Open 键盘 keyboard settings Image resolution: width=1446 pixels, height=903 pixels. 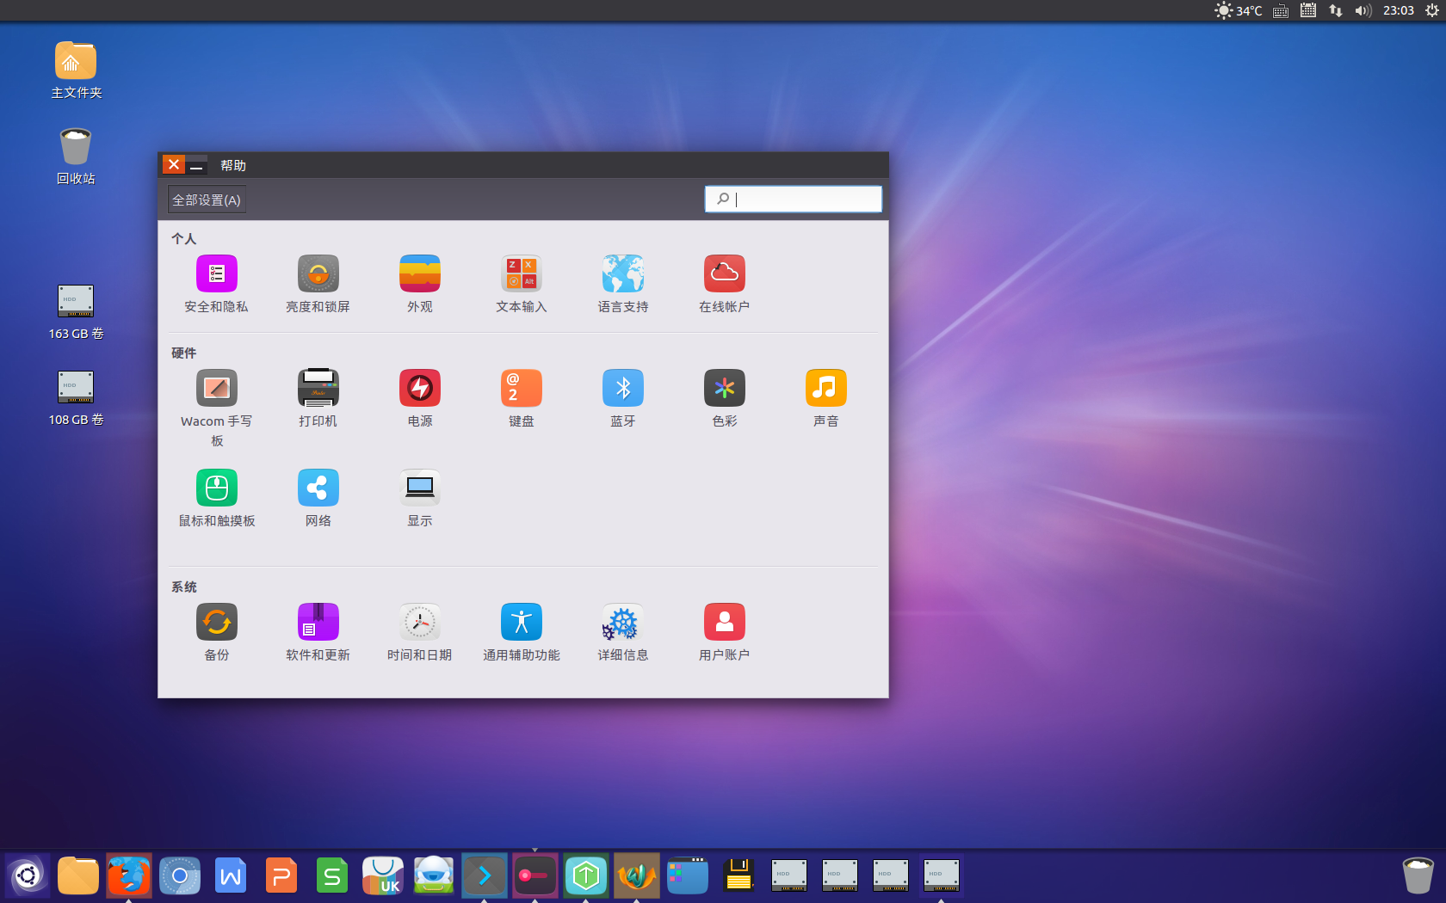tap(522, 398)
